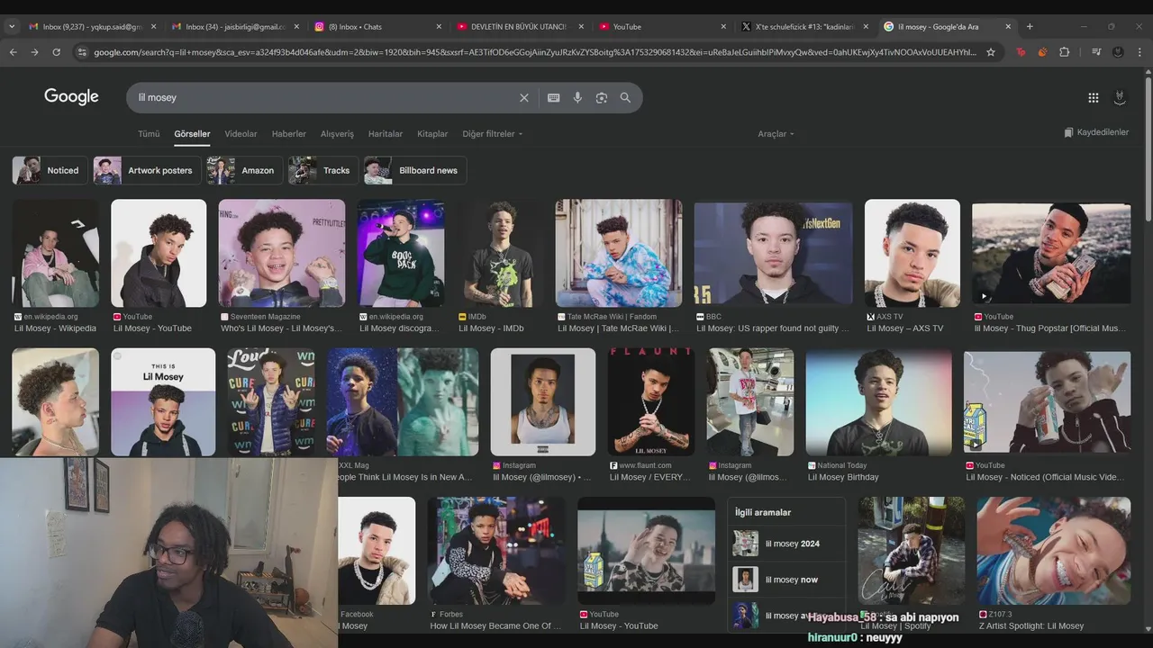Open AXS TV Lil Mosey image
Viewport: 1153px width, 648px height.
(x=912, y=254)
